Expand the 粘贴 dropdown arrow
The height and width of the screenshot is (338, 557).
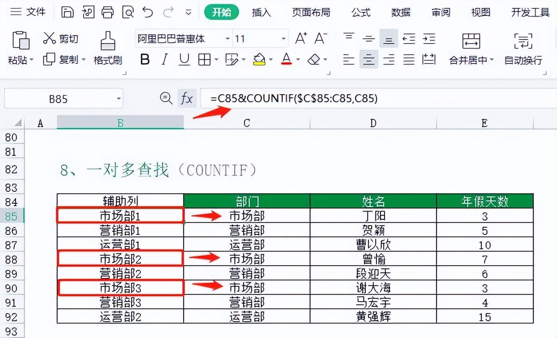tap(32, 60)
